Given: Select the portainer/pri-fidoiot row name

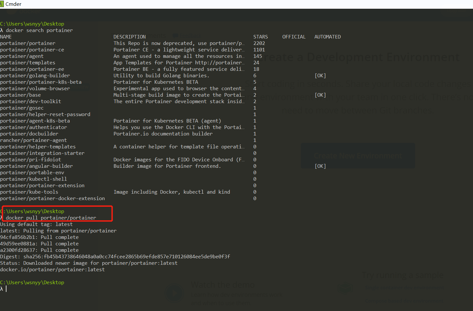Looking at the screenshot, I should point(30,160).
